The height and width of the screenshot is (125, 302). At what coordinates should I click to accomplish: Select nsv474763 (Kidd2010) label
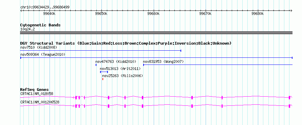pos(116,61)
